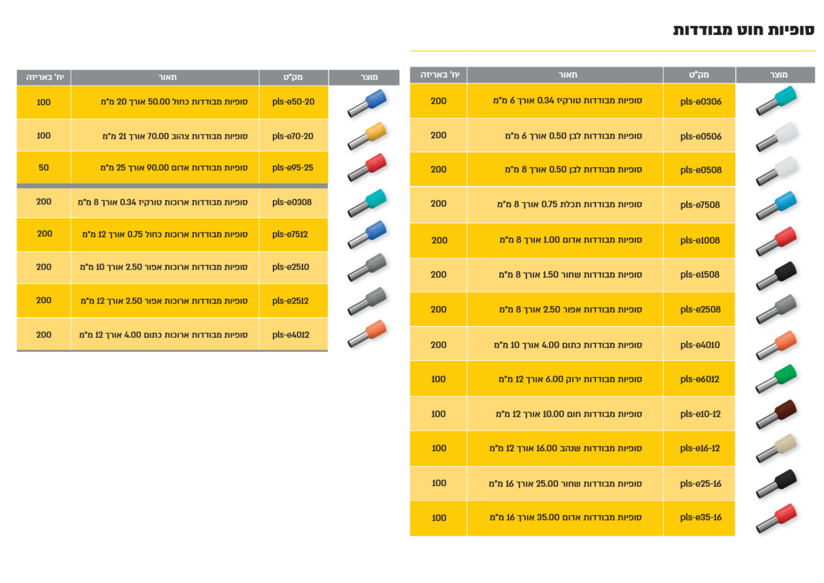Click the black ferrule image beside pls-e1508
Screen dimensions: 824x583
pyautogui.click(x=776, y=275)
